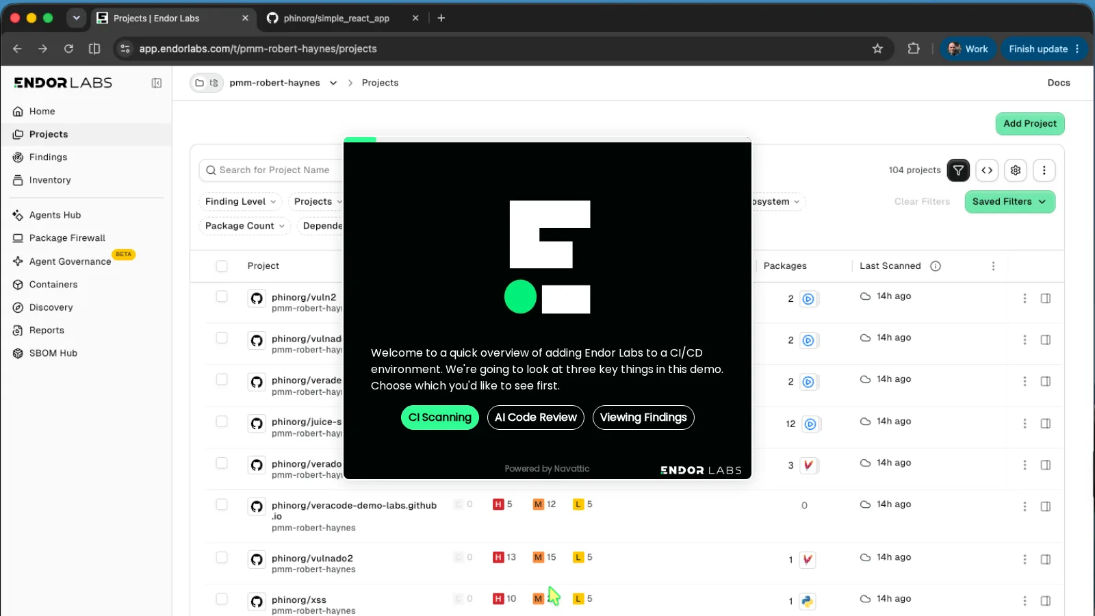Open Agents Hub in sidebar

pyautogui.click(x=55, y=215)
